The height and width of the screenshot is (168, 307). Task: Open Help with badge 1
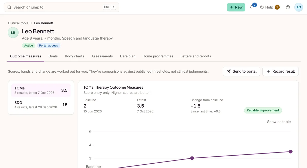pos(270,7)
